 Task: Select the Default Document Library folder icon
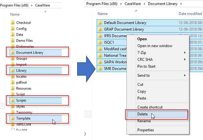click(100, 23)
